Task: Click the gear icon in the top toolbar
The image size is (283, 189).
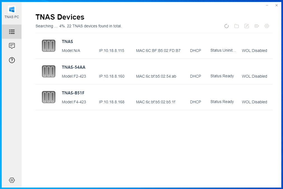Action: 267,26
